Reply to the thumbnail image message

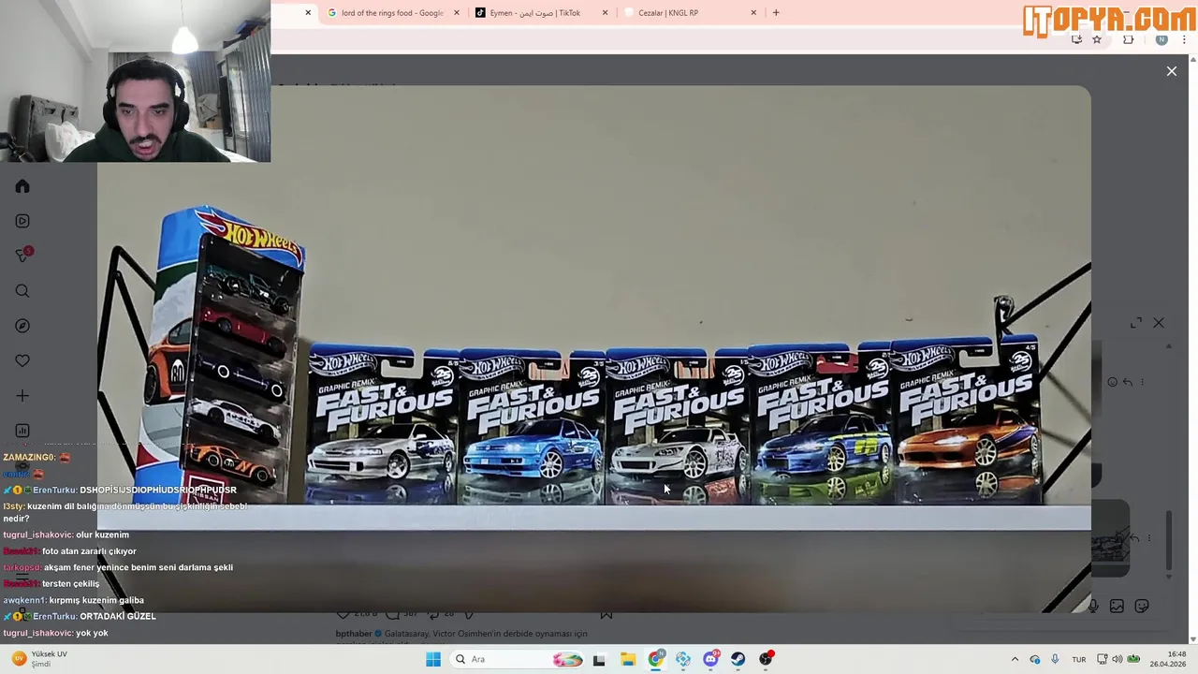click(x=1134, y=538)
